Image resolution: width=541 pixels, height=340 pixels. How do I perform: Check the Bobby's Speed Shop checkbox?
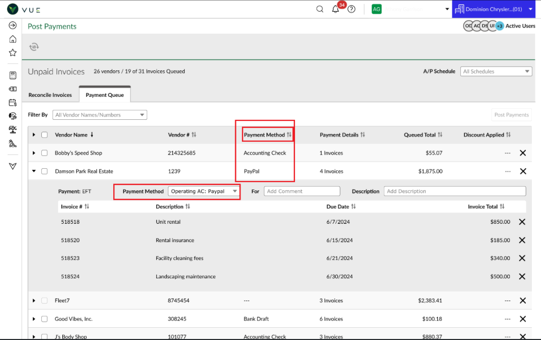[x=44, y=153]
